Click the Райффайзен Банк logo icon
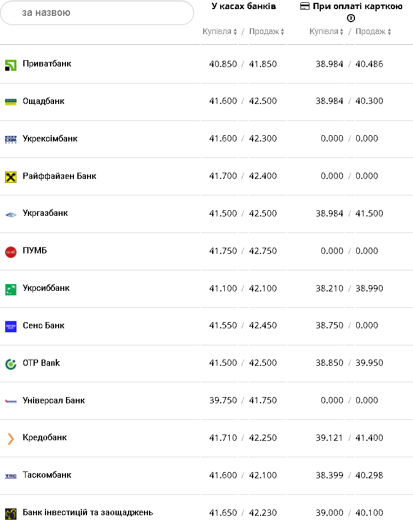Image resolution: width=413 pixels, height=526 pixels. [11, 177]
